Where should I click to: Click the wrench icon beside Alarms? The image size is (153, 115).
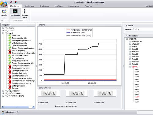coord(6,28)
